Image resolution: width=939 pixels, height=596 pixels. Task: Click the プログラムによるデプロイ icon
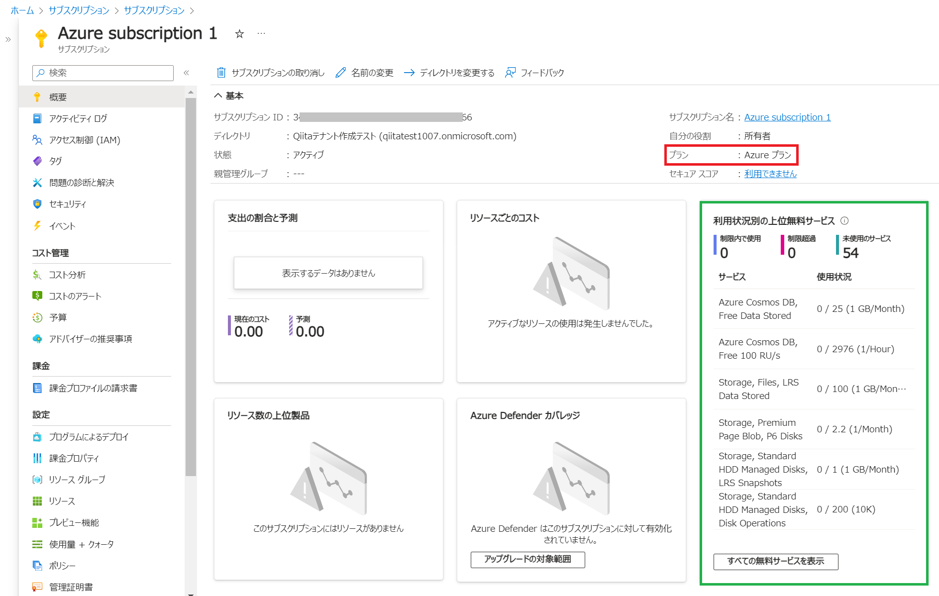37,437
